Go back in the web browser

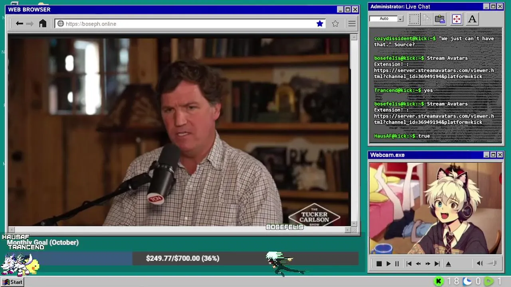tap(19, 24)
